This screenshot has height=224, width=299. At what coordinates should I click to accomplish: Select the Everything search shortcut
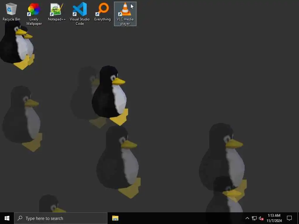coord(102,12)
